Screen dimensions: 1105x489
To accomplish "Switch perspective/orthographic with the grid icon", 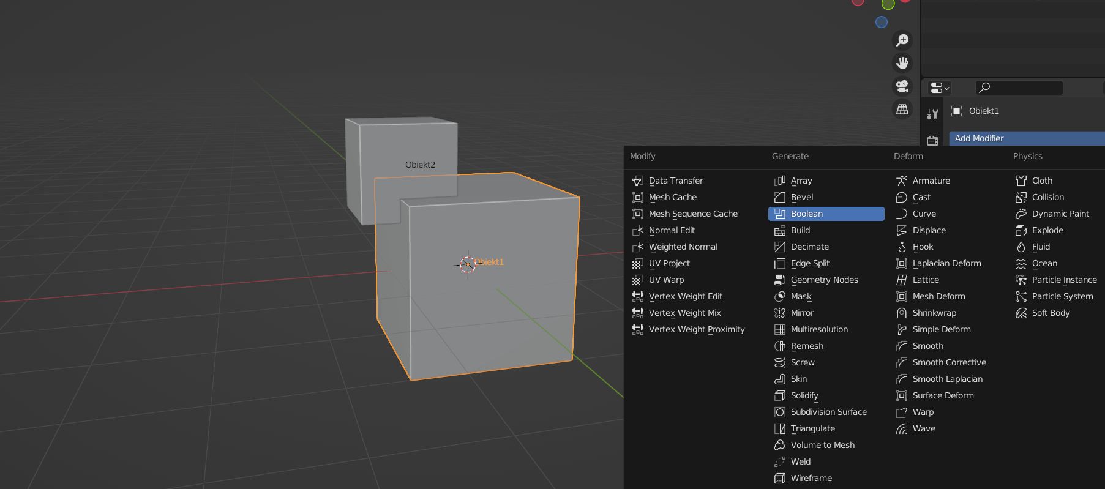I will pyautogui.click(x=902, y=110).
